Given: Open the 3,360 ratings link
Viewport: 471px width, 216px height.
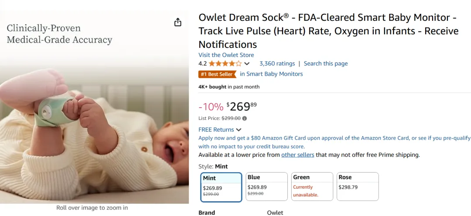Looking at the screenshot, I should click(277, 63).
